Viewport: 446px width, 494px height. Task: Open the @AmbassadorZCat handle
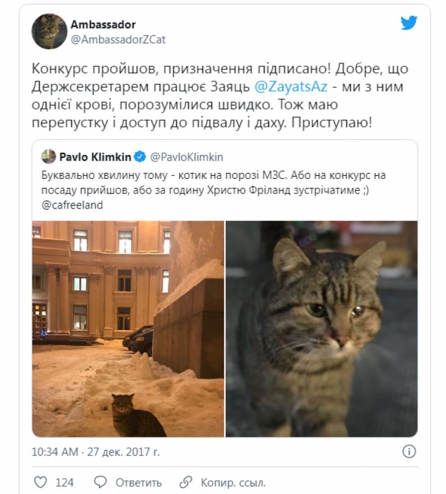pyautogui.click(x=118, y=39)
